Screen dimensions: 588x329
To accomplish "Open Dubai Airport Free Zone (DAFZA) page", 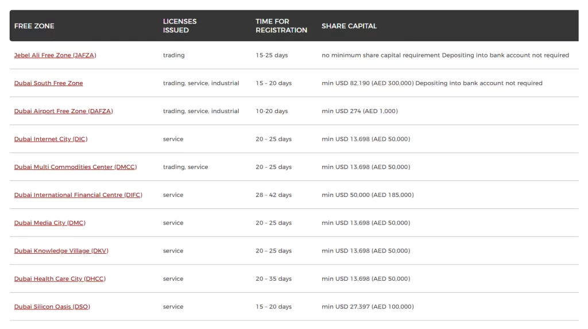I will pos(63,111).
